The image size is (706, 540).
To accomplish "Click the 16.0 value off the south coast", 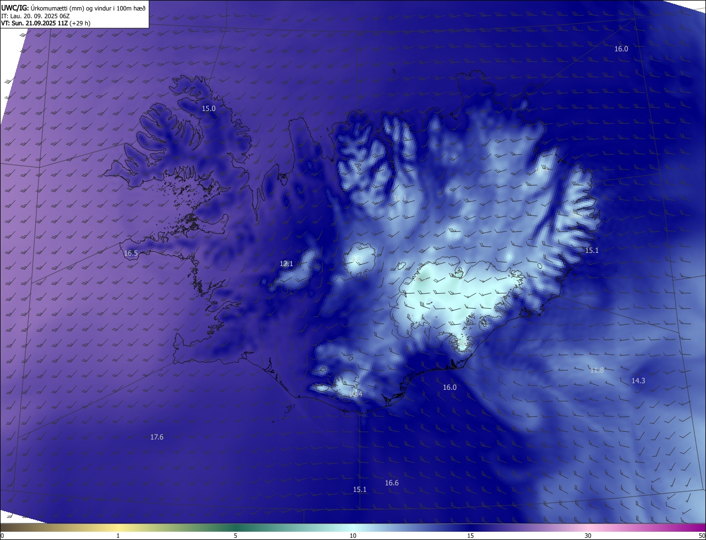I will click(x=450, y=388).
